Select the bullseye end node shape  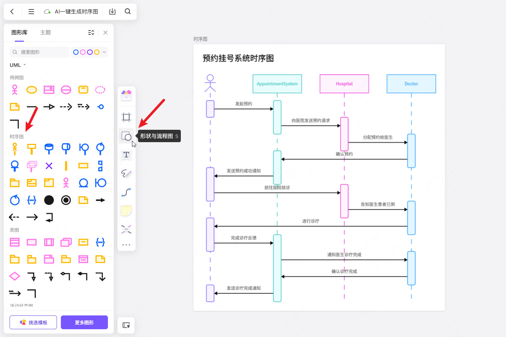[66, 200]
